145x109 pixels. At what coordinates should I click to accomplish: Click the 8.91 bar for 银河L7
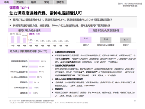(x=86, y=40)
